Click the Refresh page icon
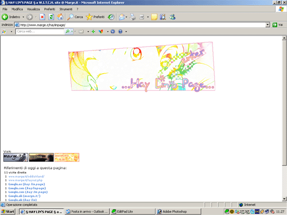This screenshot has height=215, width=287. 51,17
